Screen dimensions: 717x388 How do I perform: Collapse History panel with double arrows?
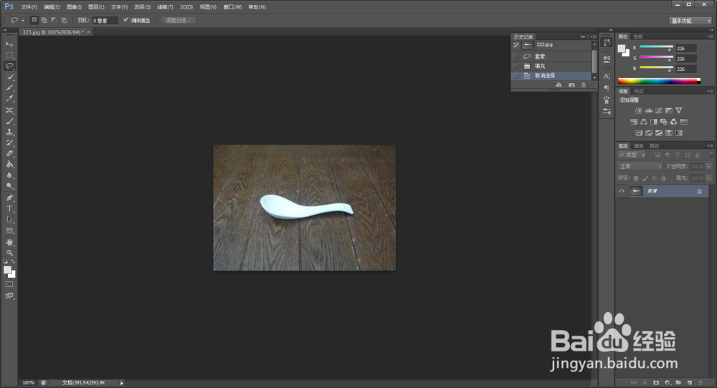[x=583, y=37]
